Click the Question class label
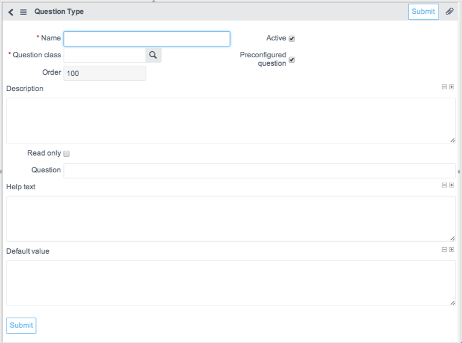Viewport: 462px width, 343px height. click(37, 55)
